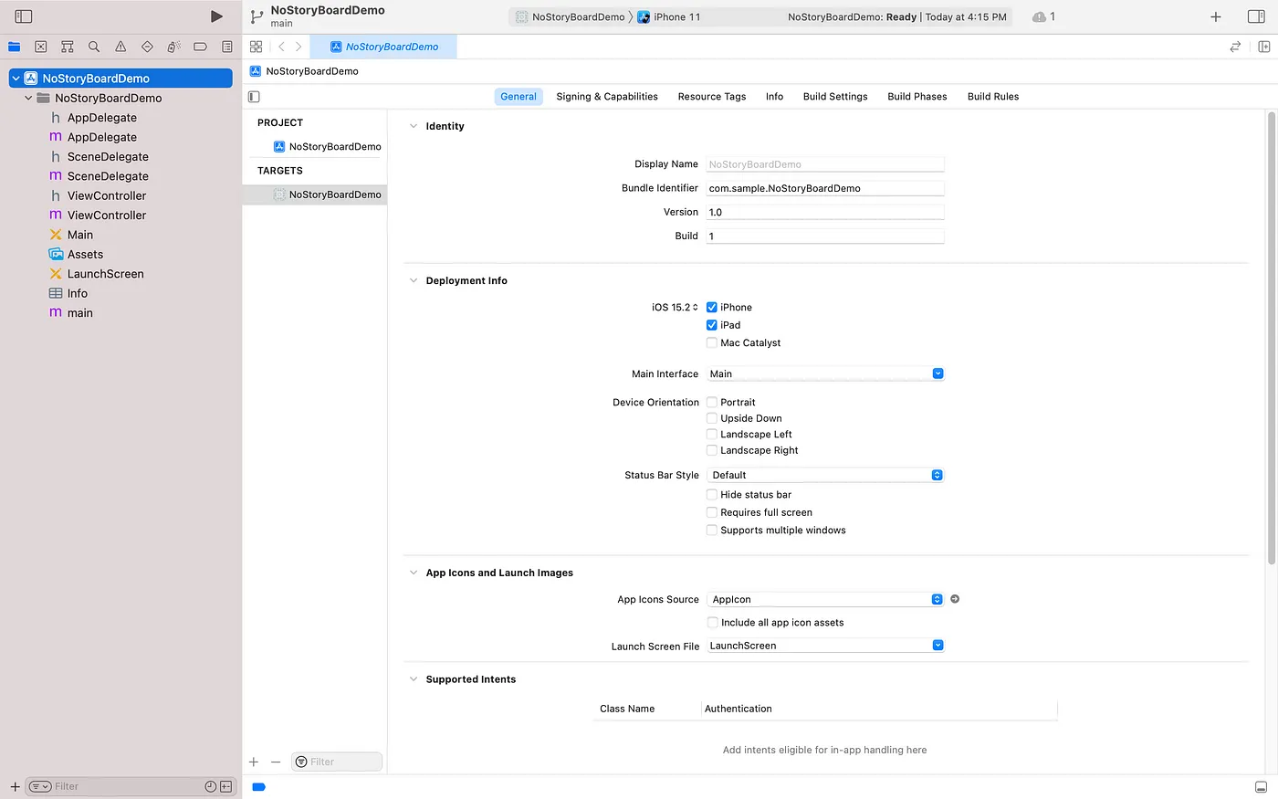This screenshot has height=799, width=1278.
Task: Click the Display Name field
Action: pyautogui.click(x=825, y=164)
